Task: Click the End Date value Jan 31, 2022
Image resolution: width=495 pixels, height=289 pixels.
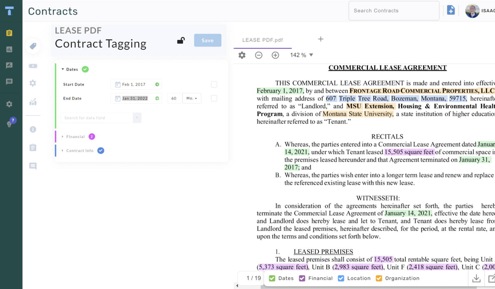Action: [x=135, y=98]
